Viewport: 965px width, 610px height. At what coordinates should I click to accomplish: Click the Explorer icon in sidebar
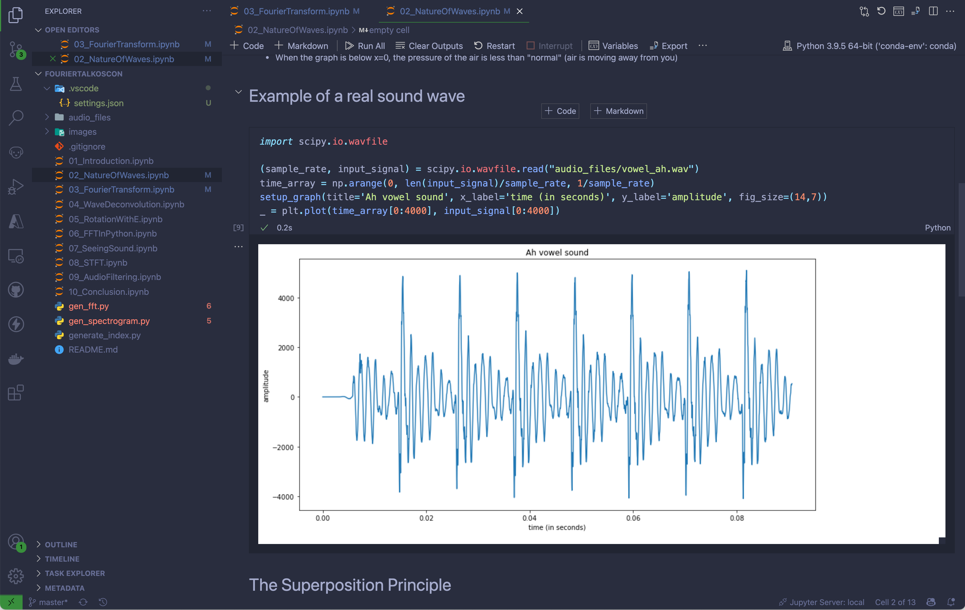15,15
